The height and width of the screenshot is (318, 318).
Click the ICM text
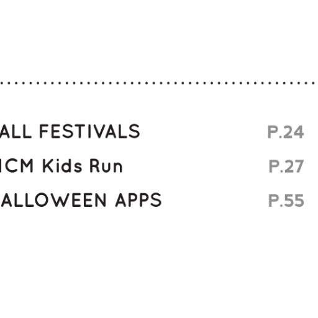[17, 166]
